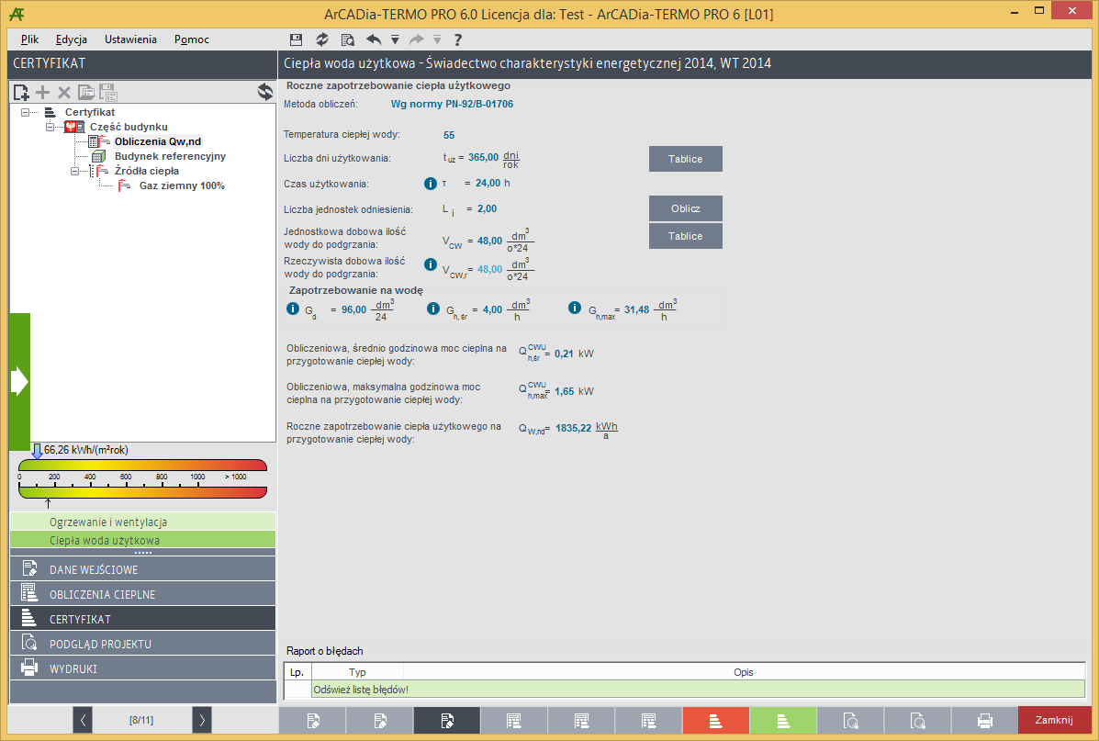The image size is (1099, 741).
Task: Go to previous step with left chevron
Action: pos(83,720)
